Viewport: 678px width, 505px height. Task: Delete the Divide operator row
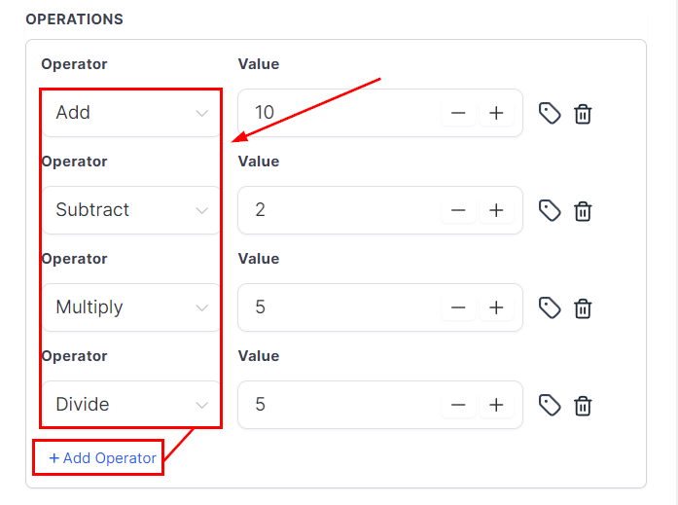(583, 405)
